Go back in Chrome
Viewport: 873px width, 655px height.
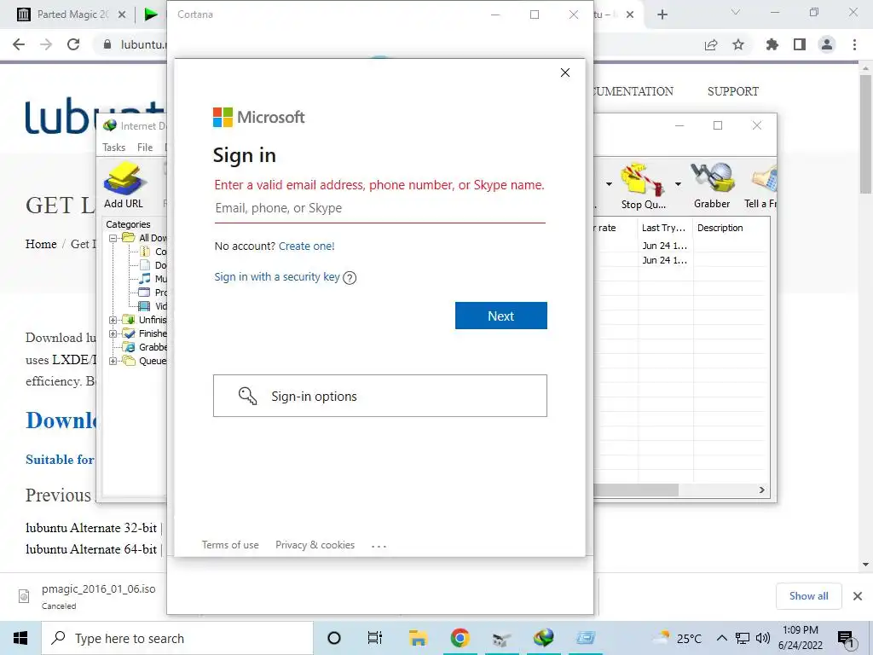click(19, 44)
